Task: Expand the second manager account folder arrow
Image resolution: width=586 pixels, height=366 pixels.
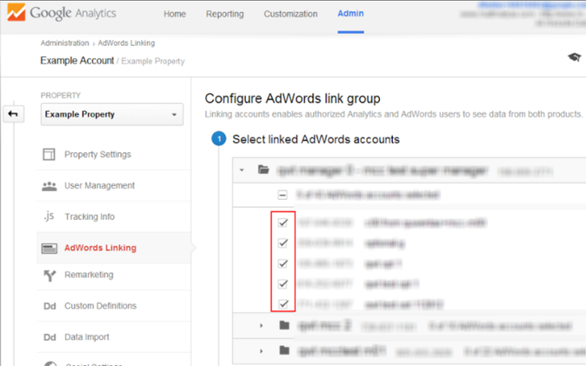Action: click(261, 325)
